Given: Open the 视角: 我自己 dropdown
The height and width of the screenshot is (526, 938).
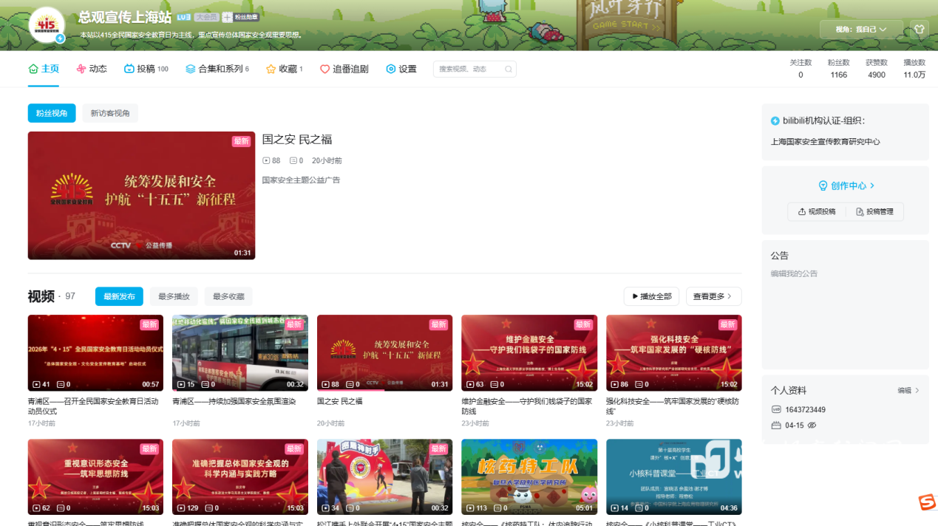Looking at the screenshot, I should point(861,30).
